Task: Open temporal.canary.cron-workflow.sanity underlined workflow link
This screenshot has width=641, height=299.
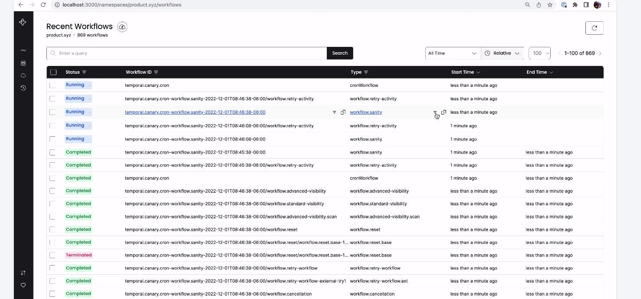Action: point(195,112)
